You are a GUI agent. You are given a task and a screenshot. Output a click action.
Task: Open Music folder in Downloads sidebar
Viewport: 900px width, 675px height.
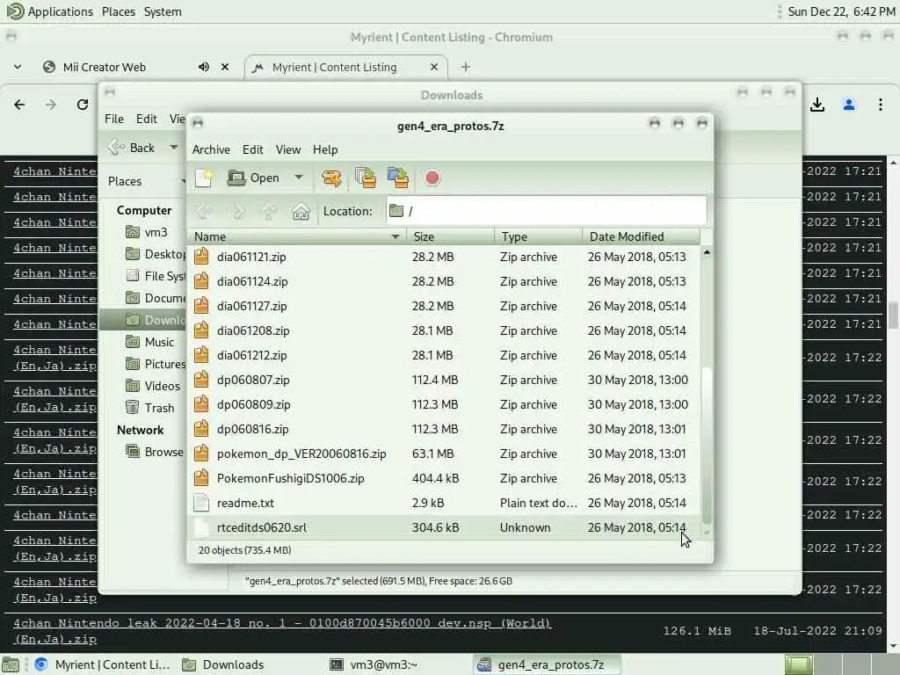[x=150, y=342]
